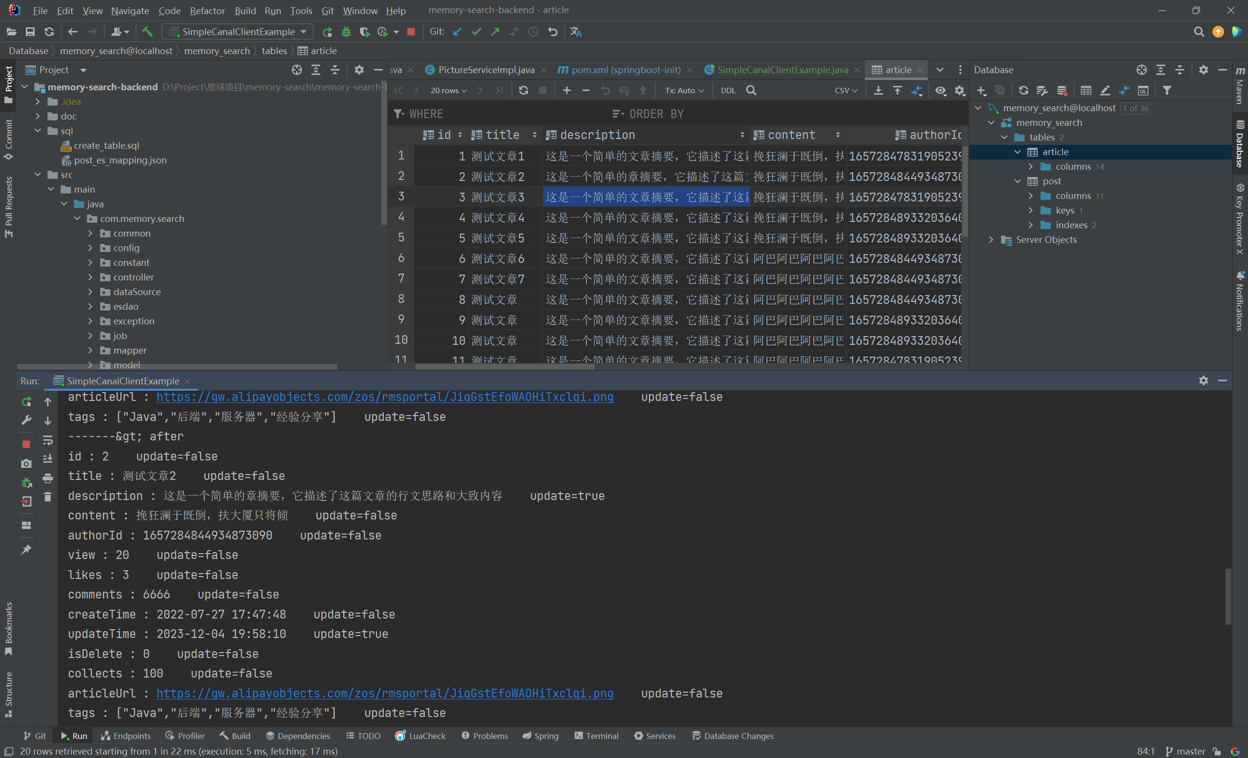Open the Navigate menu
Viewport: 1248px width, 758px height.
[x=130, y=11]
